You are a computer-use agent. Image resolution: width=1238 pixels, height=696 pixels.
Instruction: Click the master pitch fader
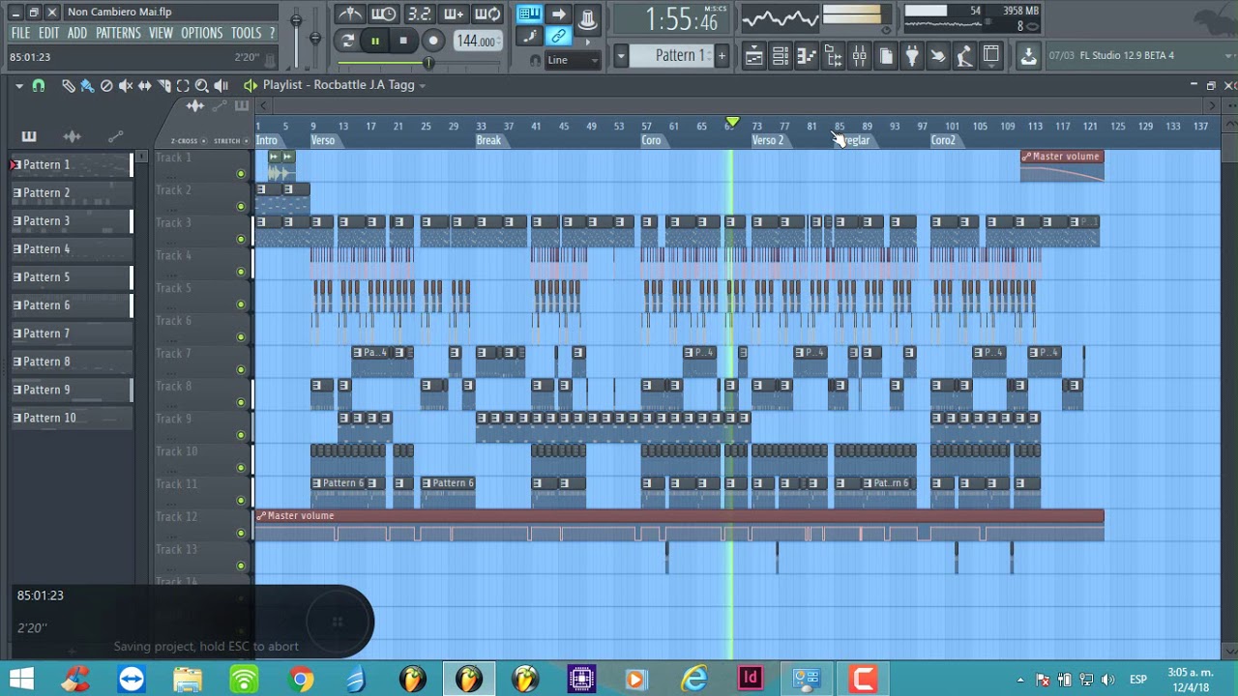pos(315,39)
